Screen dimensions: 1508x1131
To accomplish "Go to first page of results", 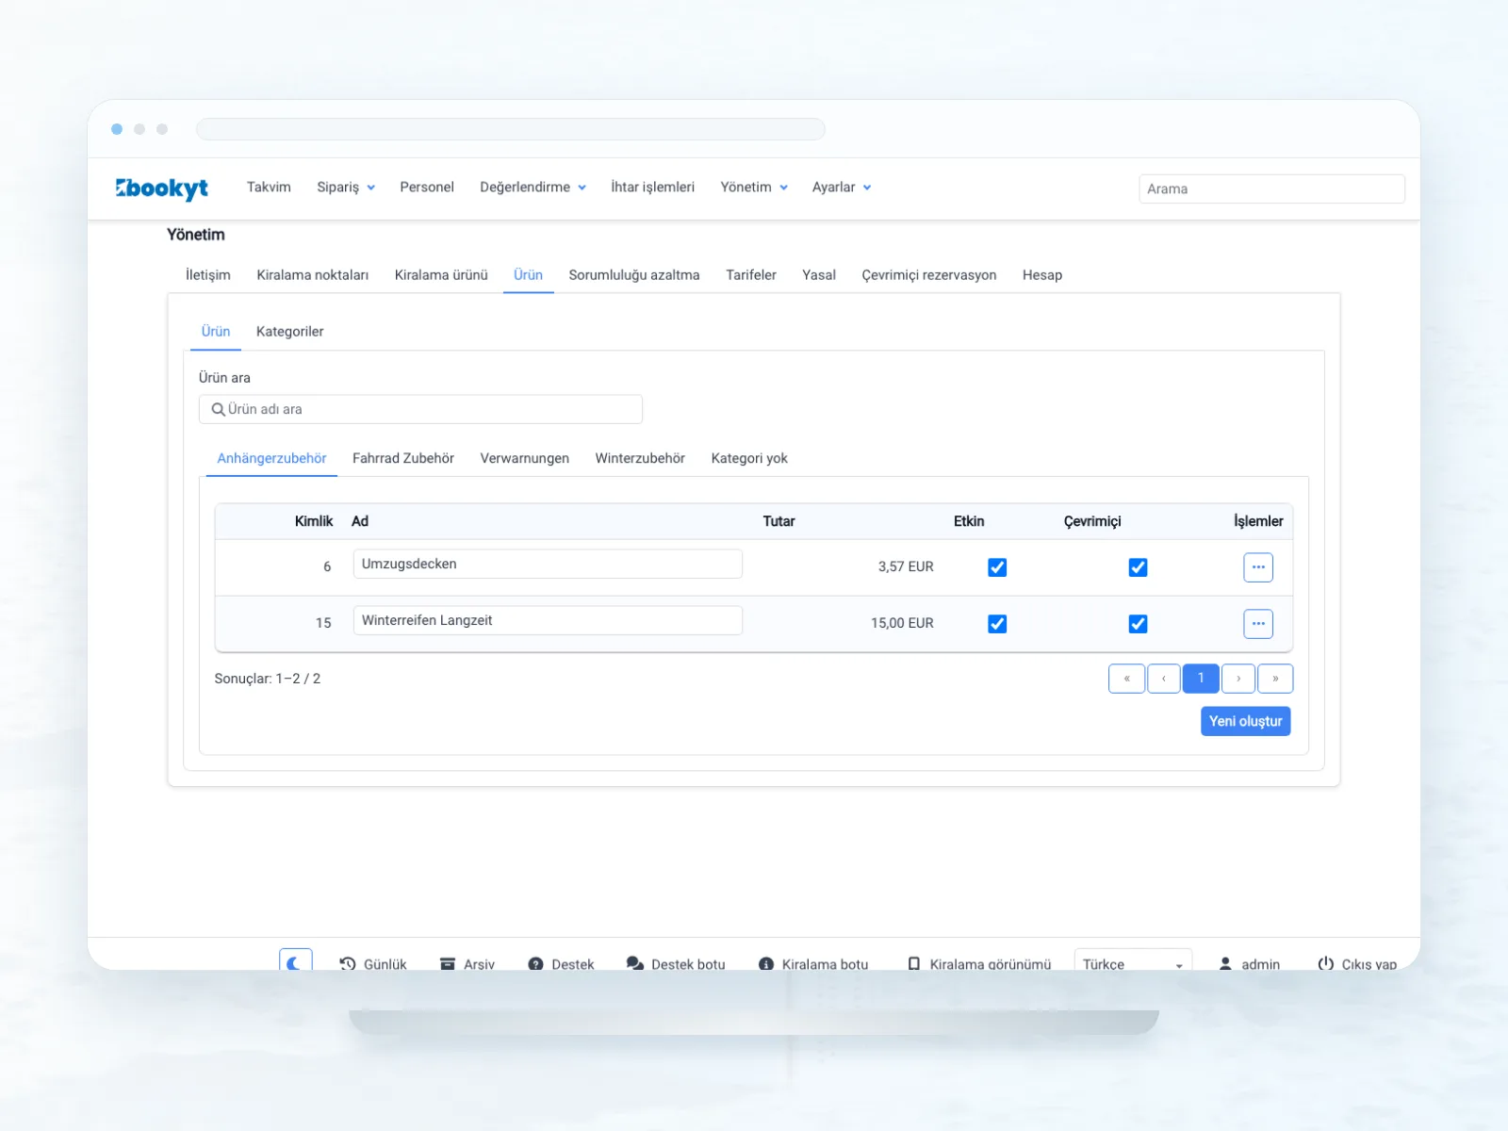I will pyautogui.click(x=1127, y=679).
